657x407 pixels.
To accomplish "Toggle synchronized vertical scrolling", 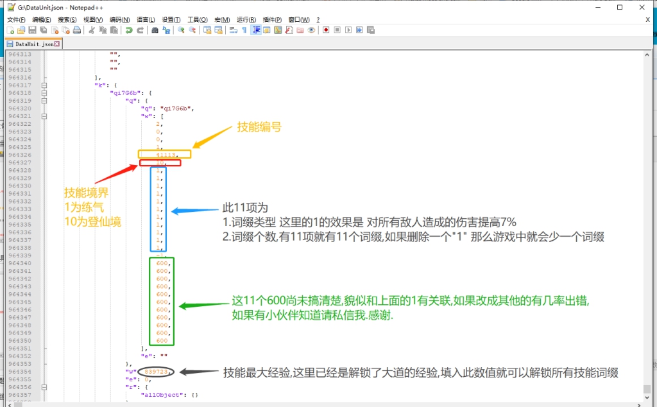I will (207, 30).
